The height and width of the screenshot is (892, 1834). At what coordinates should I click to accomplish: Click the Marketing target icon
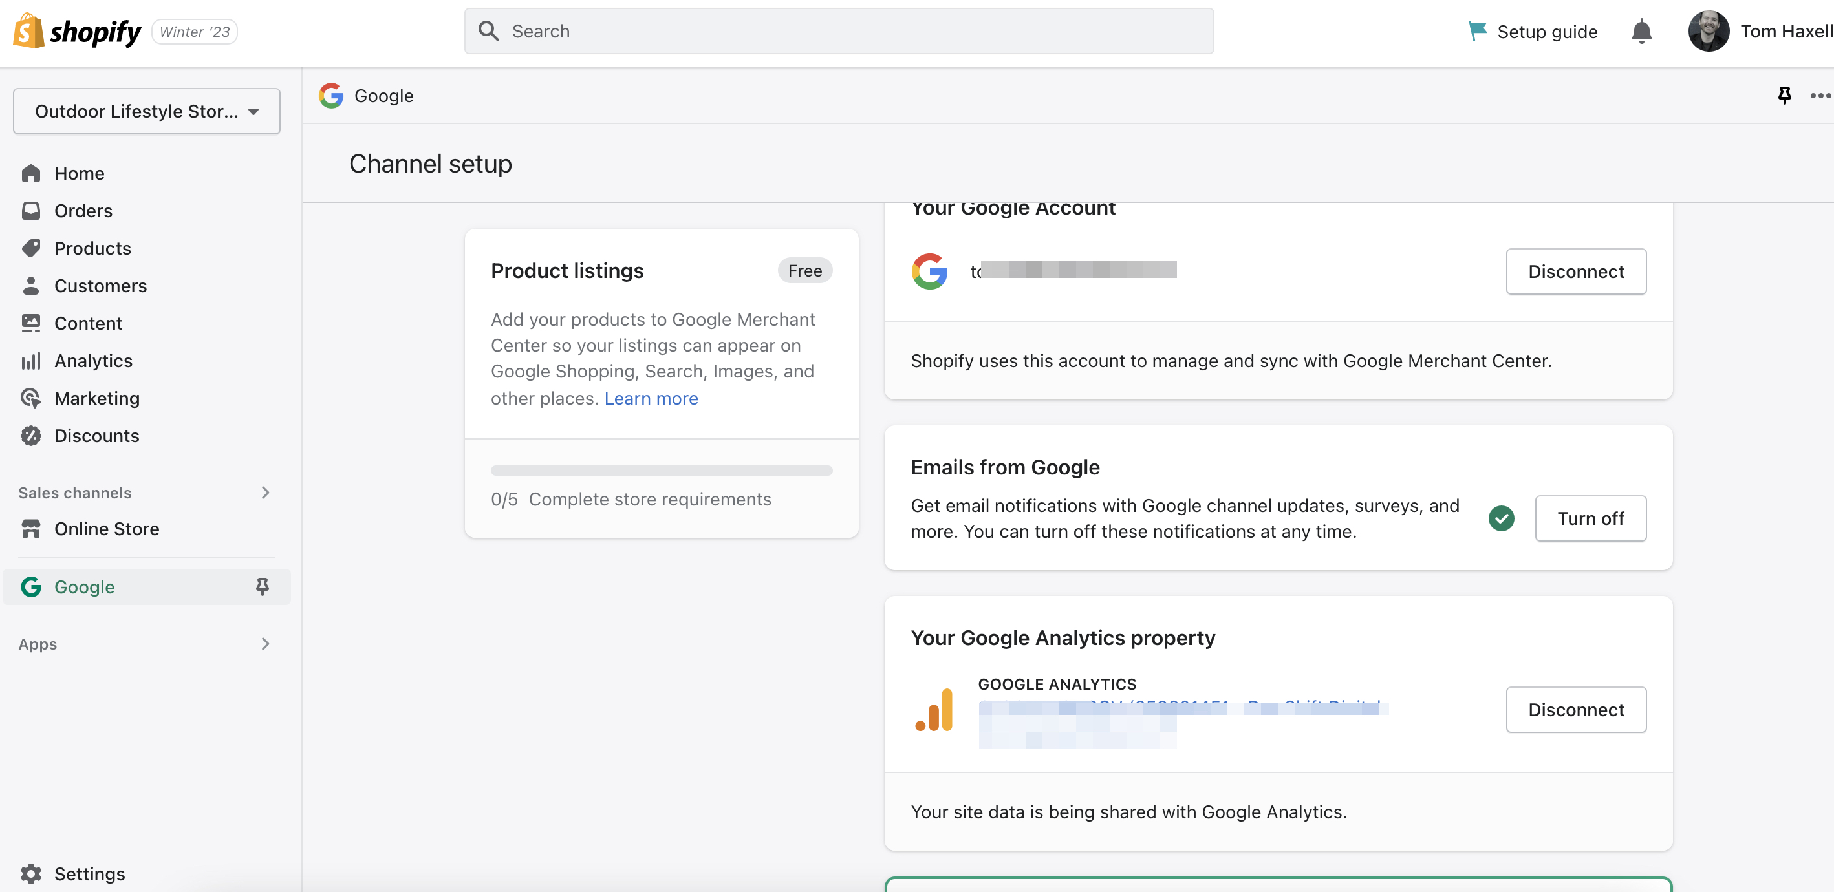(30, 398)
